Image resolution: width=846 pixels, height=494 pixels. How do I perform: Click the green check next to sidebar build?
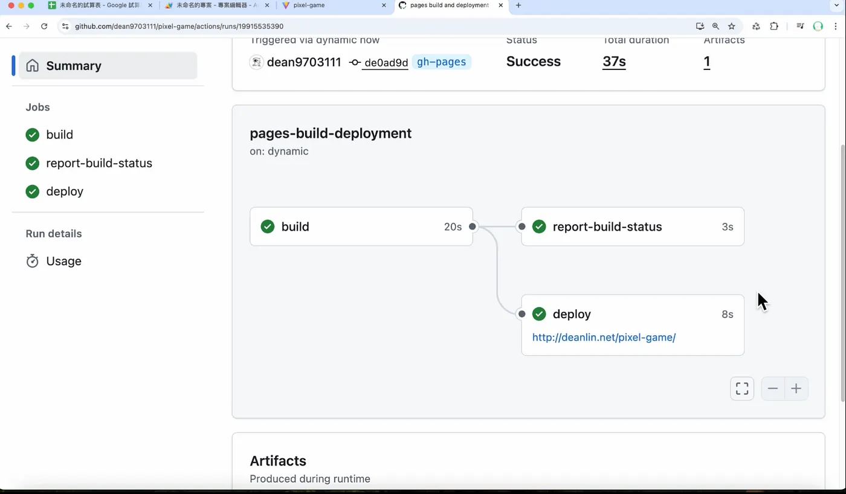[33, 135]
